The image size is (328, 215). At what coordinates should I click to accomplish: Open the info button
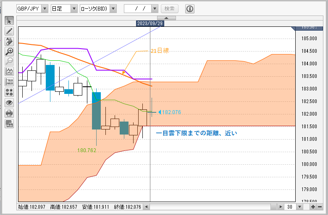point(190,9)
